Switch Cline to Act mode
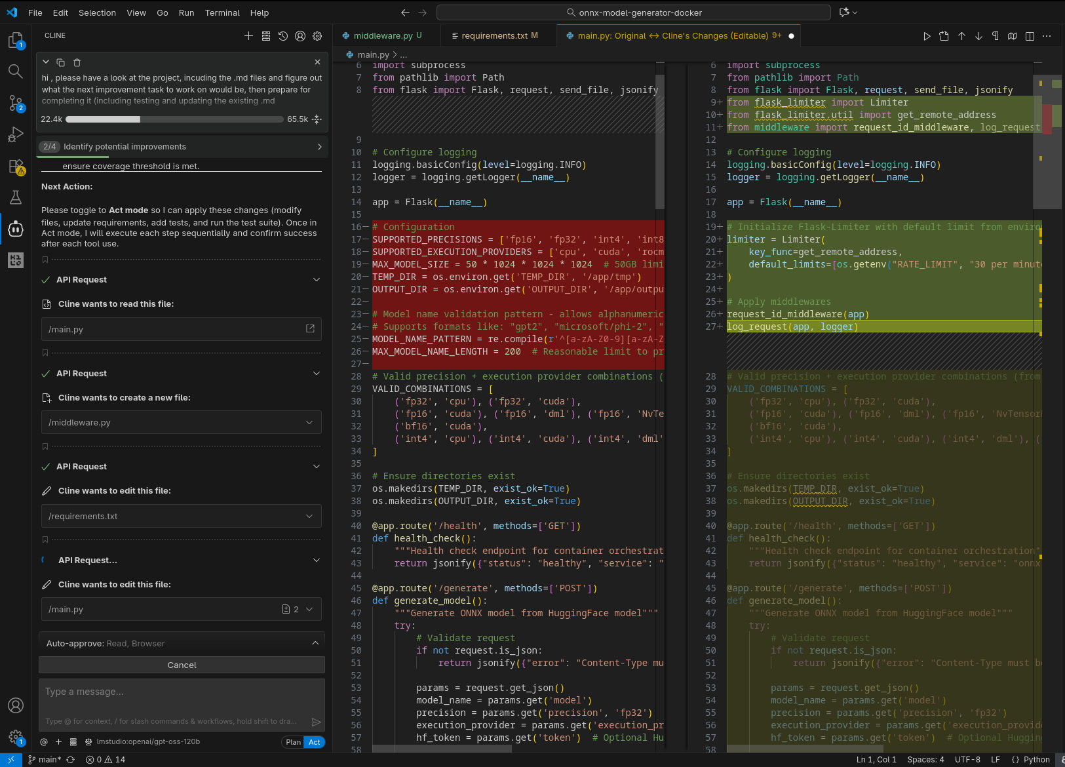The width and height of the screenshot is (1065, 767). (x=315, y=742)
